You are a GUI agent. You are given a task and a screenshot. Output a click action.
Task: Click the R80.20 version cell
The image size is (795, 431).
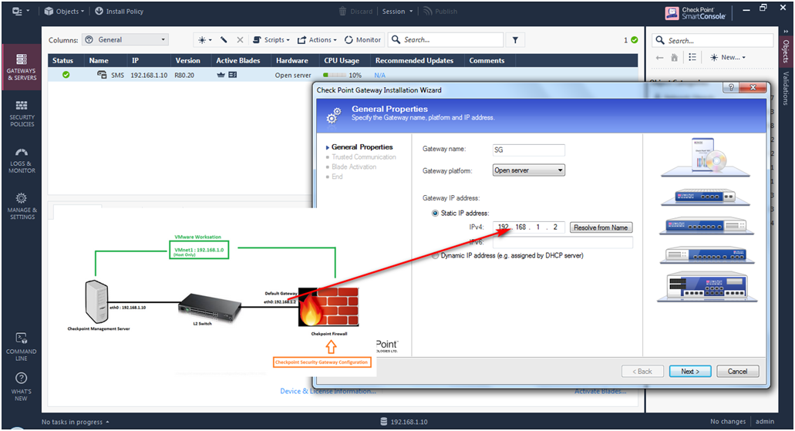tap(184, 75)
